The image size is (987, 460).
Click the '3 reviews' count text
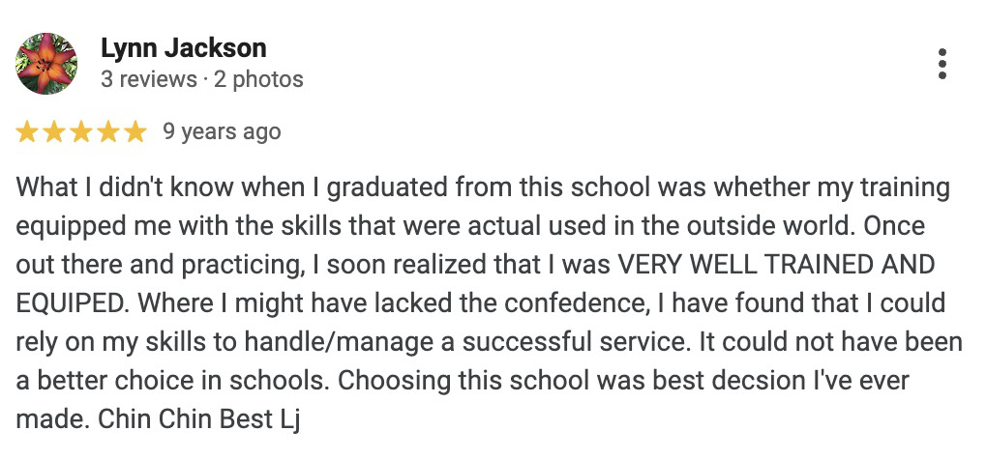point(149,80)
